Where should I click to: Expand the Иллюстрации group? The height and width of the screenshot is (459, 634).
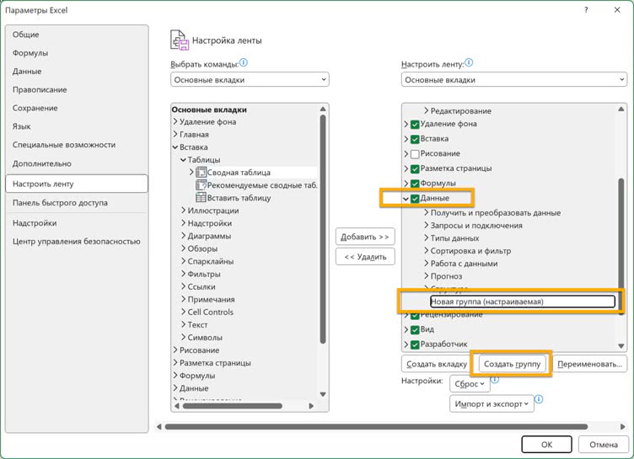(183, 211)
